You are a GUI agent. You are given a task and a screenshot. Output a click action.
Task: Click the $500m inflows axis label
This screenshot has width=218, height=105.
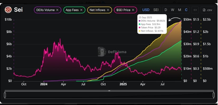click(x=208, y=69)
